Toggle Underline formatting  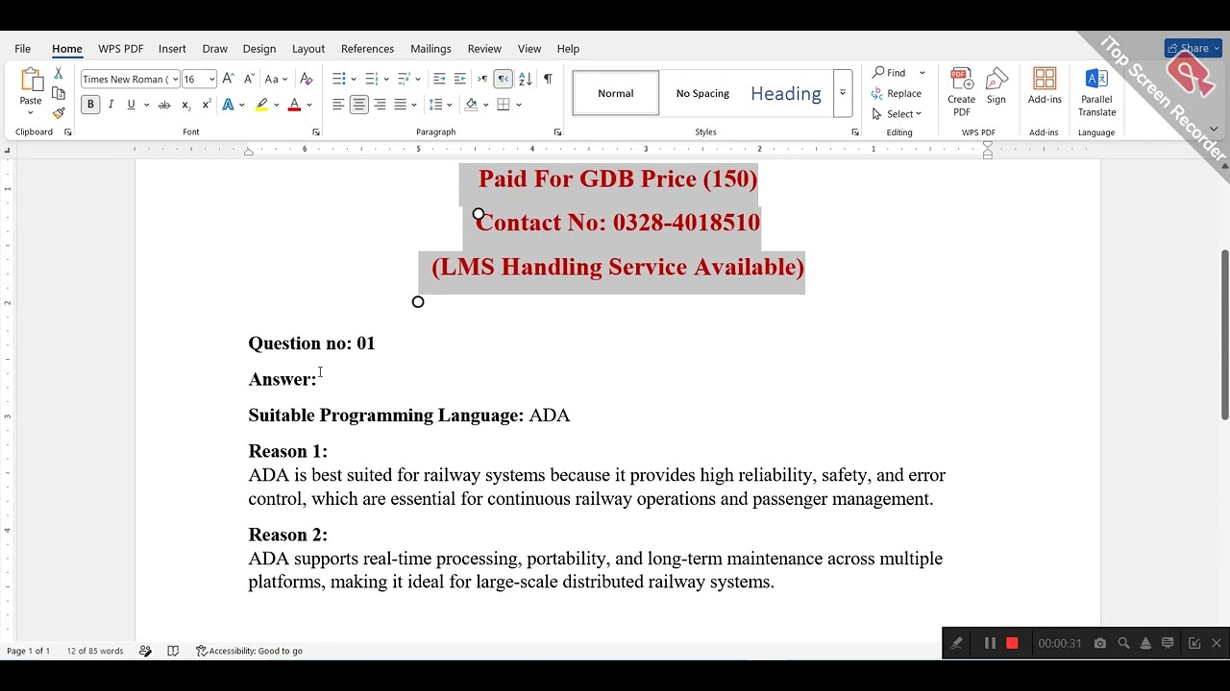[132, 105]
